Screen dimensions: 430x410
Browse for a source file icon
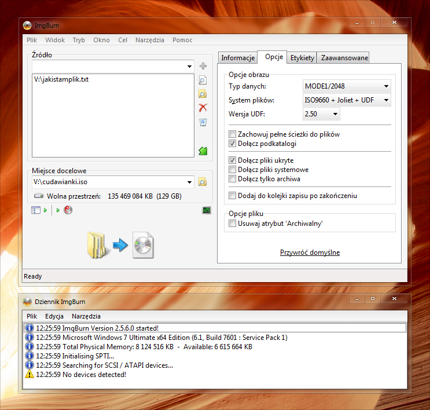click(x=203, y=80)
